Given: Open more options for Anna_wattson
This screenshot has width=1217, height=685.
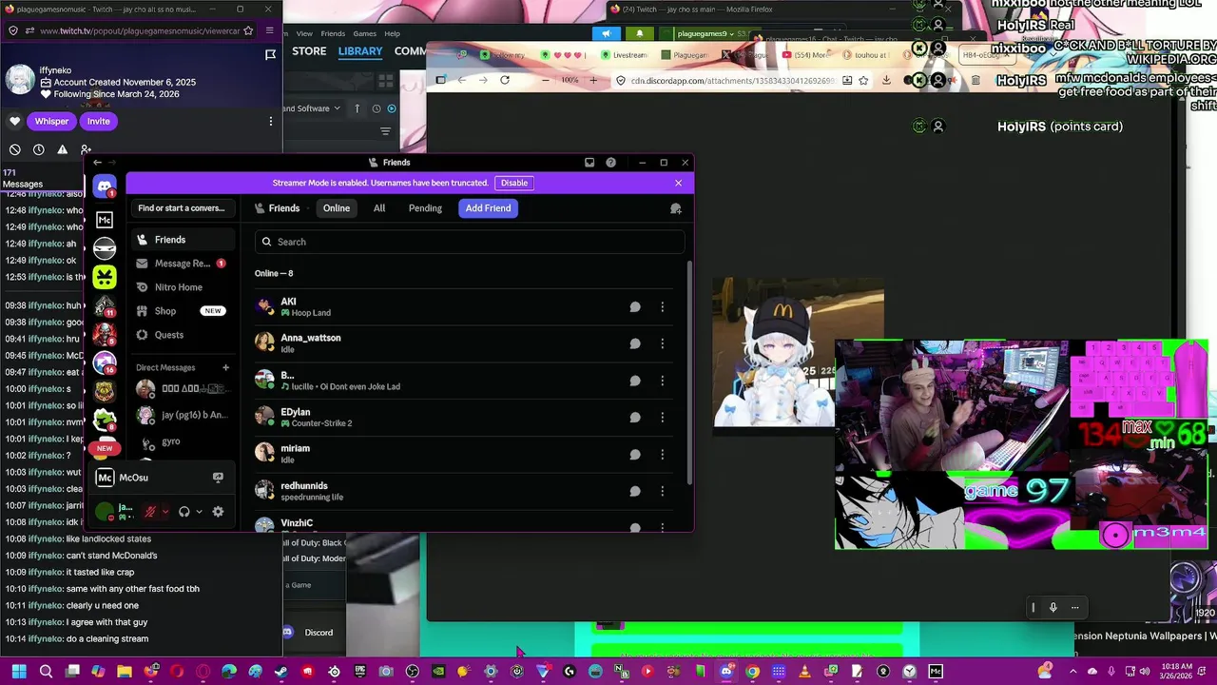Looking at the screenshot, I should 663,344.
